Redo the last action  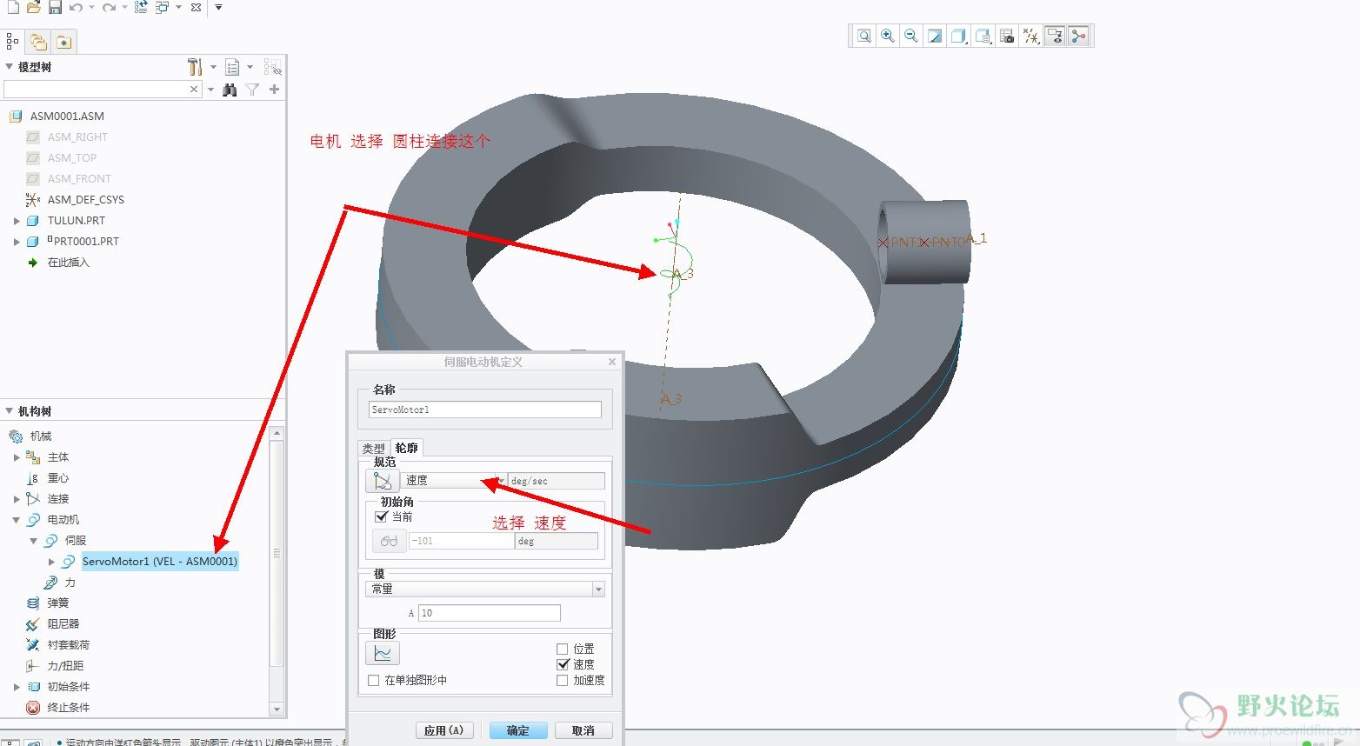tap(109, 7)
